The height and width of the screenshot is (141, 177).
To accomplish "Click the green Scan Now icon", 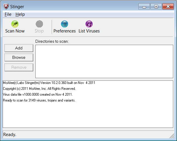I will [x=15, y=24].
